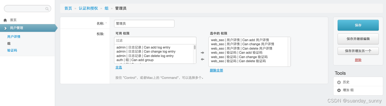This screenshot has height=106, width=386.
Task: Open 首页 in the sidebar
Action: click(13, 20)
